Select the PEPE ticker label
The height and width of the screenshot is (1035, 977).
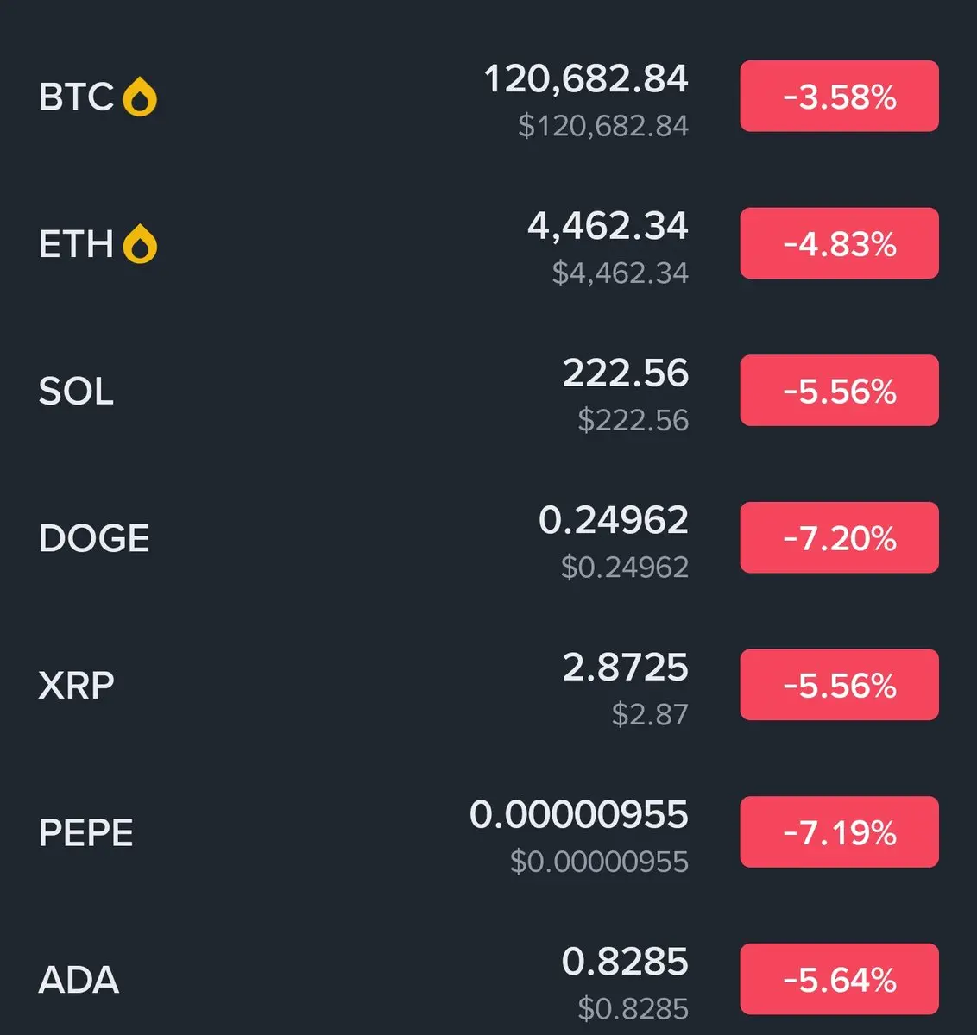tap(86, 832)
